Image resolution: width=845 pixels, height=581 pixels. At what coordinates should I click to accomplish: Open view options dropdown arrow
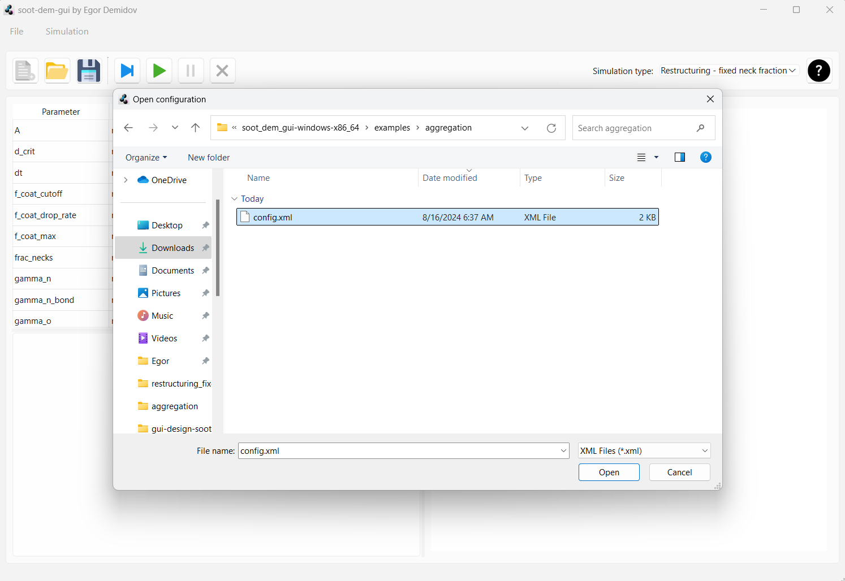coord(656,158)
